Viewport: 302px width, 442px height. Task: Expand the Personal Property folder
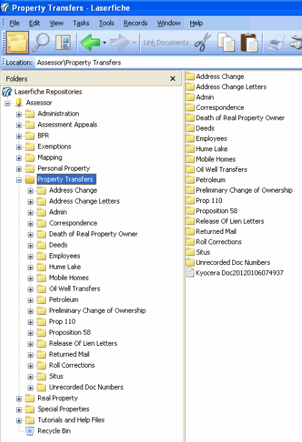click(19, 169)
